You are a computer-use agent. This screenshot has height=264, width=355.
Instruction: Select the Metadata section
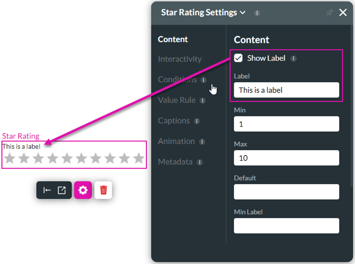point(175,162)
